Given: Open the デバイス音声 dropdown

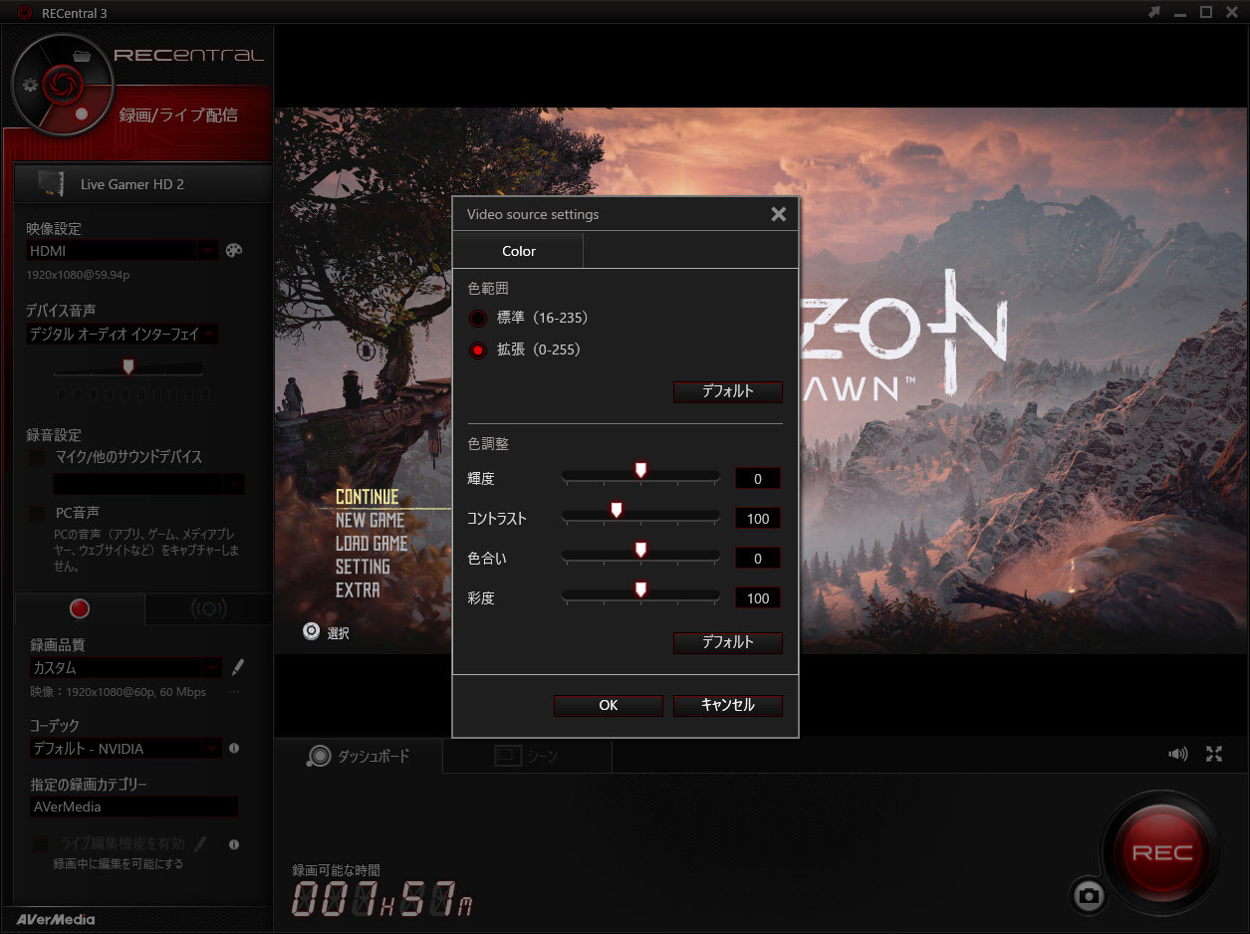Looking at the screenshot, I should (x=122, y=335).
